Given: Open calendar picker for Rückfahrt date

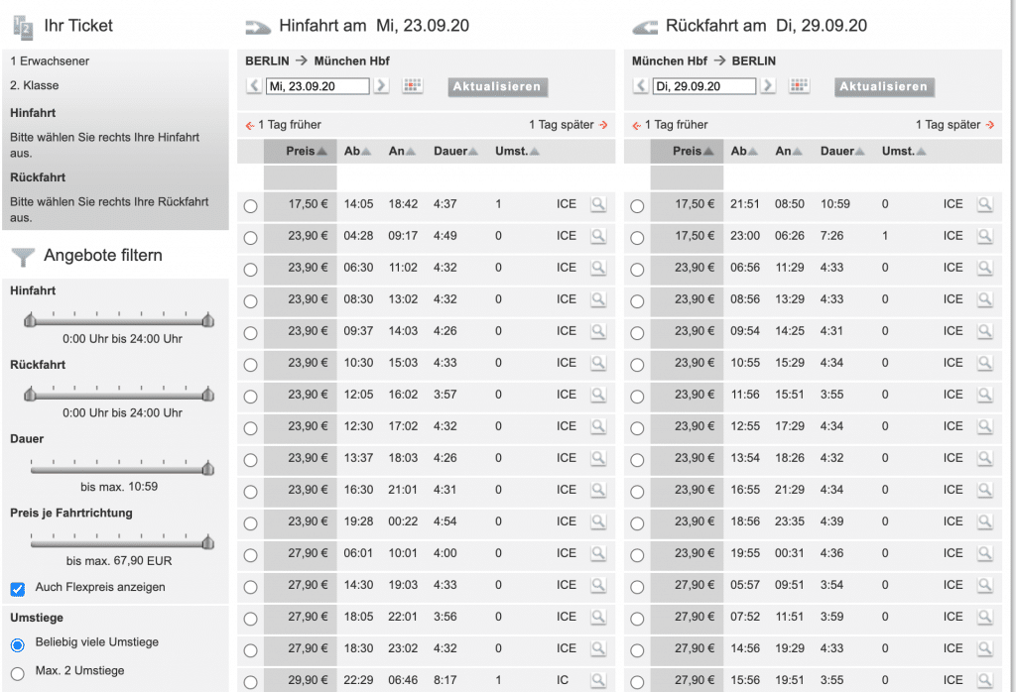Looking at the screenshot, I should pos(800,86).
